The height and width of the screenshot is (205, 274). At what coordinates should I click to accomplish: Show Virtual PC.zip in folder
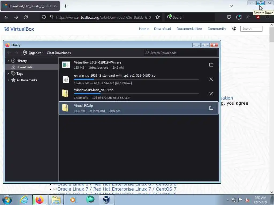coord(211,108)
